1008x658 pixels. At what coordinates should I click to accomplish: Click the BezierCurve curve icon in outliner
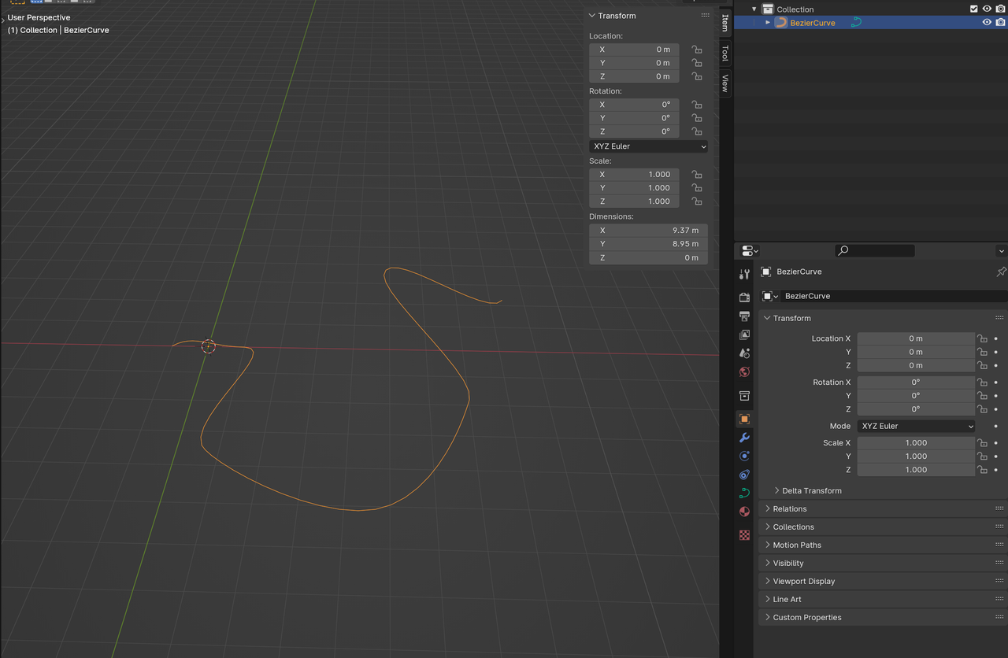780,23
